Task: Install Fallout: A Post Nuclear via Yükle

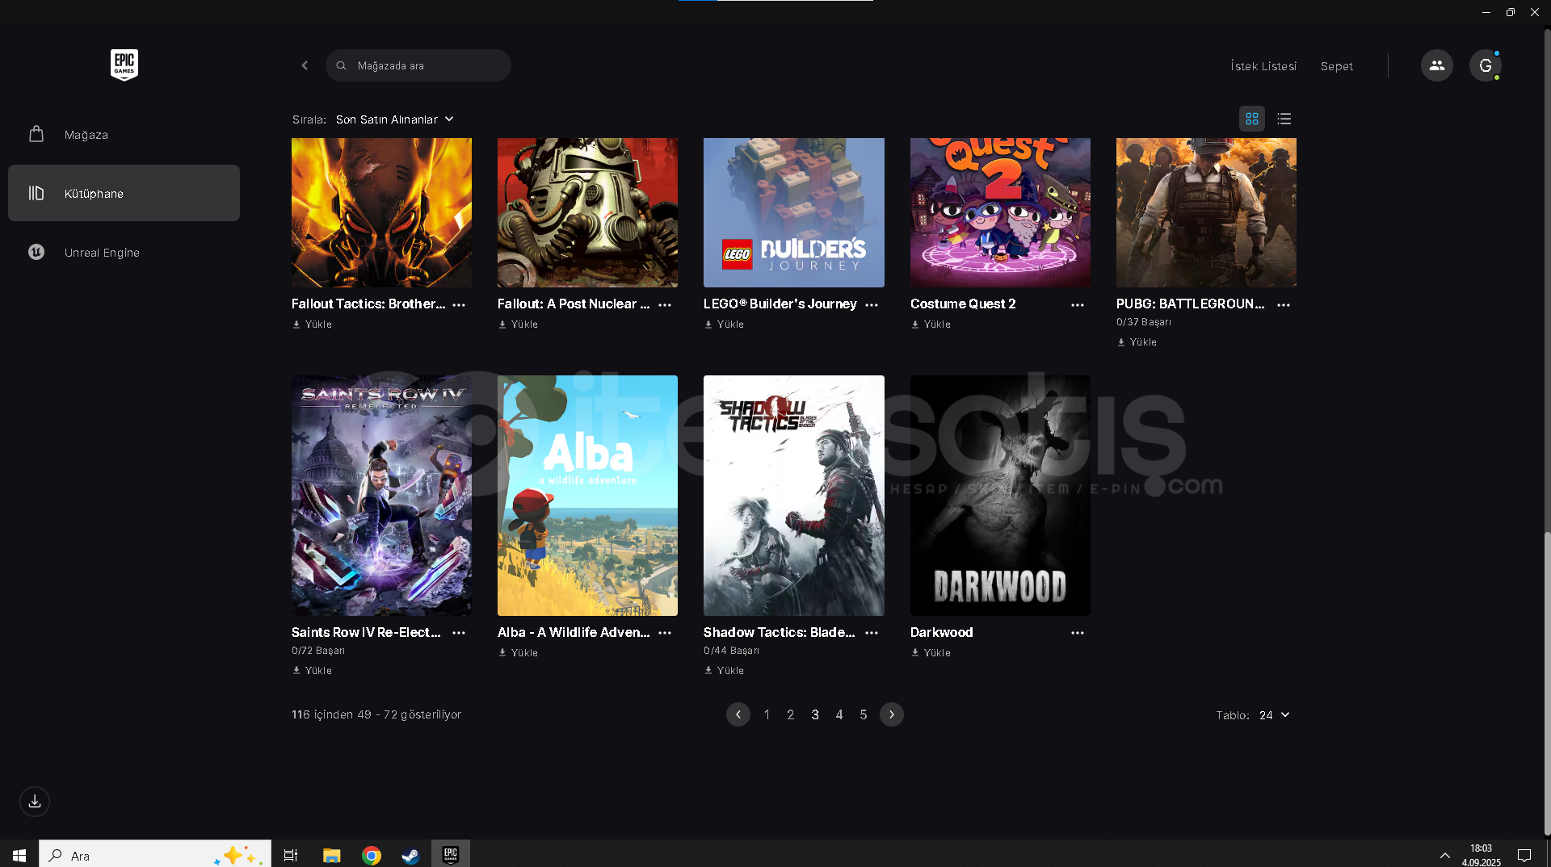Action: click(518, 325)
